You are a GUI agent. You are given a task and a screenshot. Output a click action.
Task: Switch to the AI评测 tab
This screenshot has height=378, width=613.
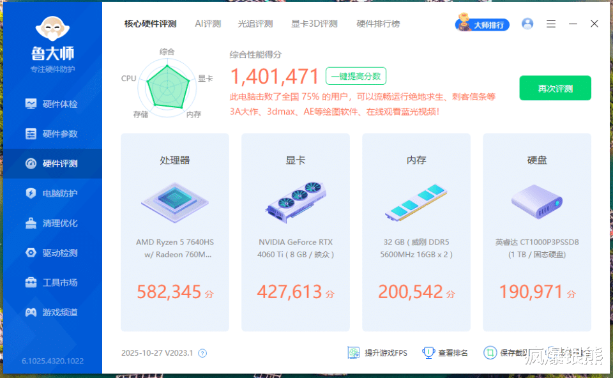(x=208, y=24)
